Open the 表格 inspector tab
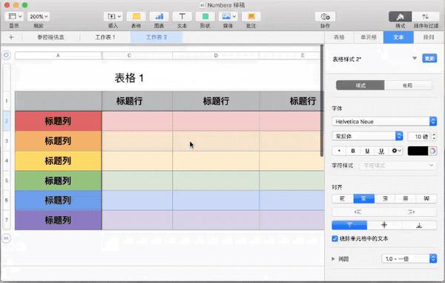The width and height of the screenshot is (445, 283). point(339,37)
